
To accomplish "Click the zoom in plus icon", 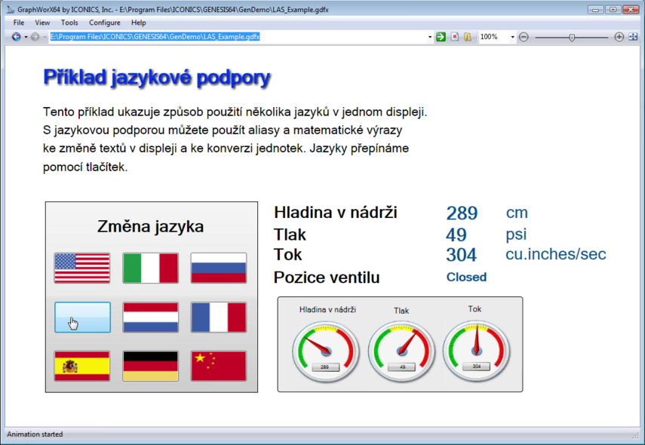I will 619,37.
